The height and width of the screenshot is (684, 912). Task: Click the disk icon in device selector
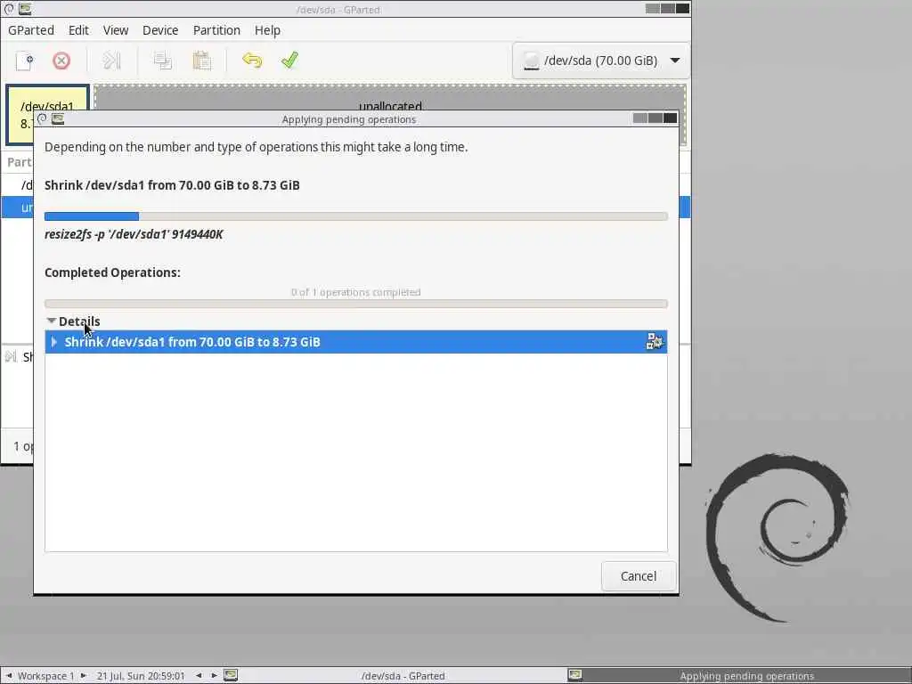531,61
